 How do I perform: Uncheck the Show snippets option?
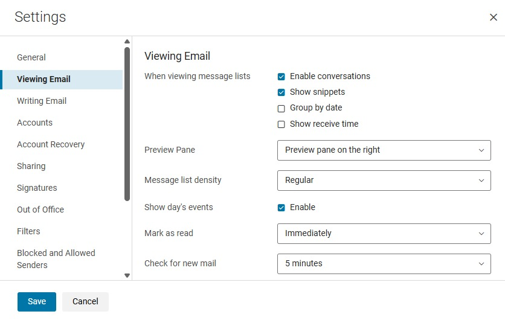[281, 92]
